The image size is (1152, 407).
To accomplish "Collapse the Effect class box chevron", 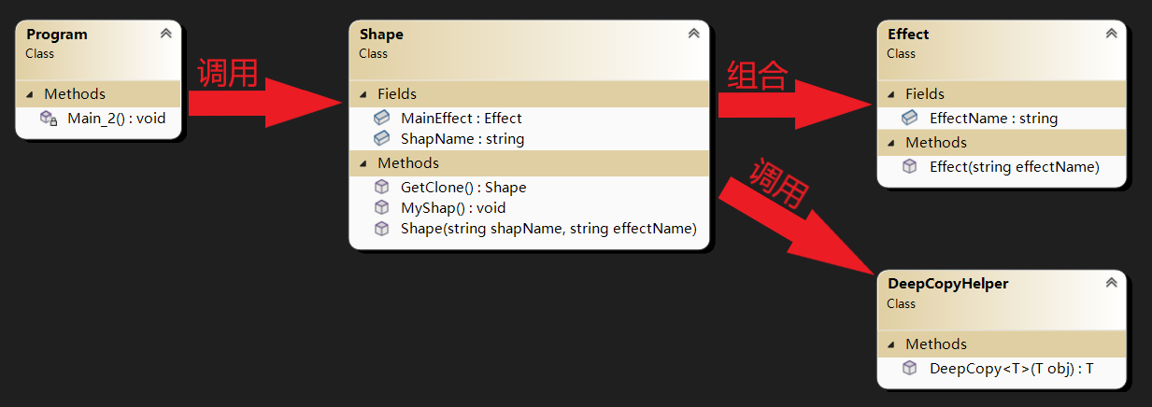I will [x=1111, y=34].
